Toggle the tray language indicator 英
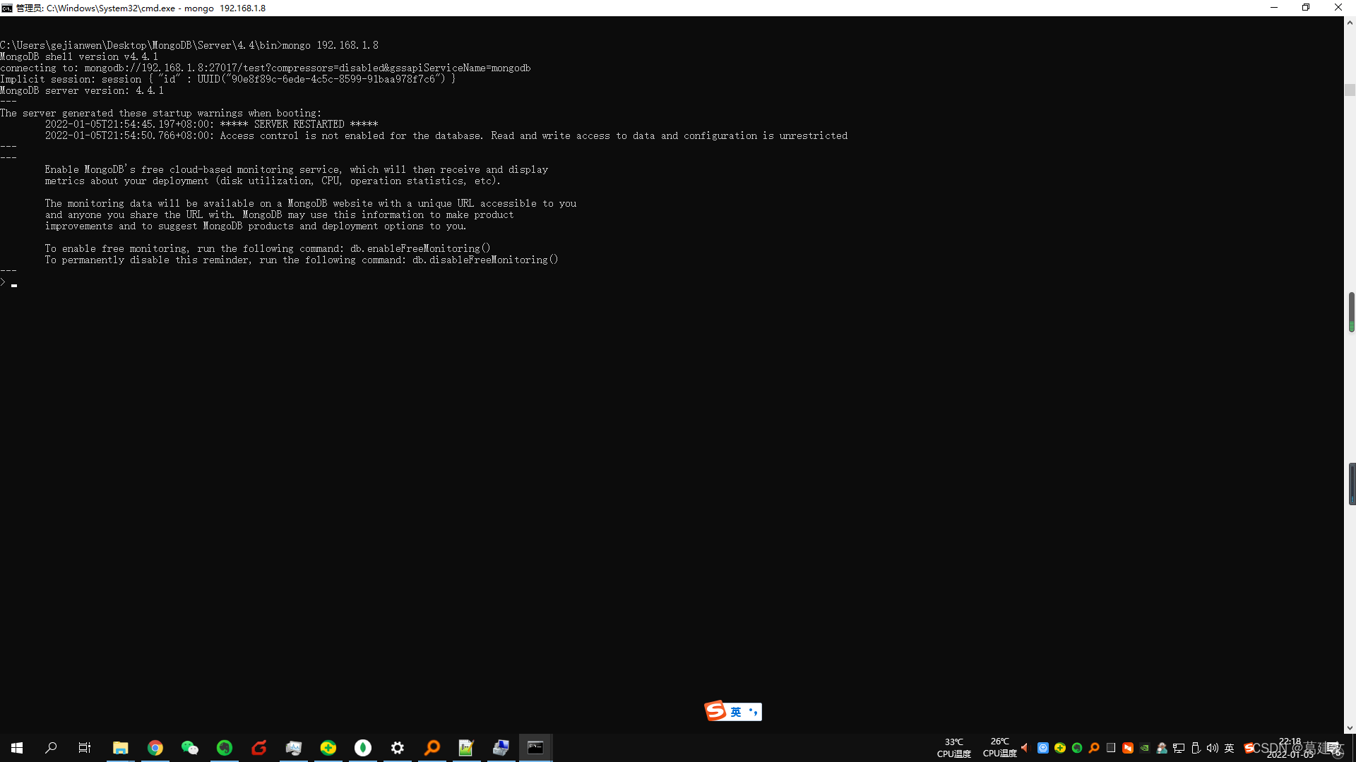1356x762 pixels. point(1229,748)
